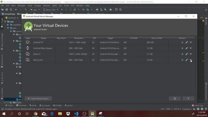Open the Event Log panel

point(197,105)
